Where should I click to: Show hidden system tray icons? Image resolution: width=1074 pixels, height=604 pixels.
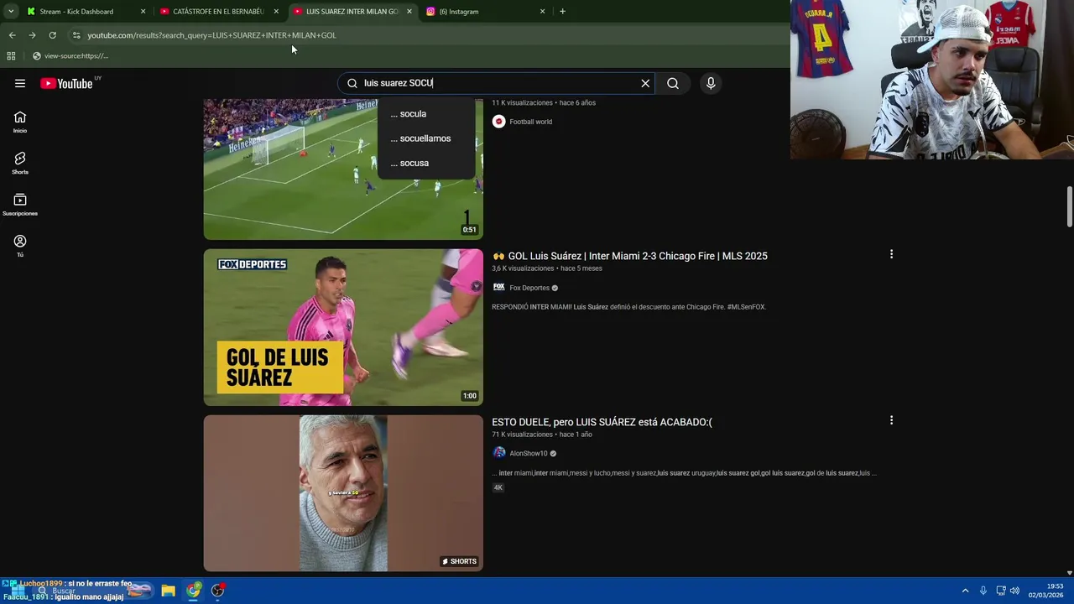(x=965, y=591)
